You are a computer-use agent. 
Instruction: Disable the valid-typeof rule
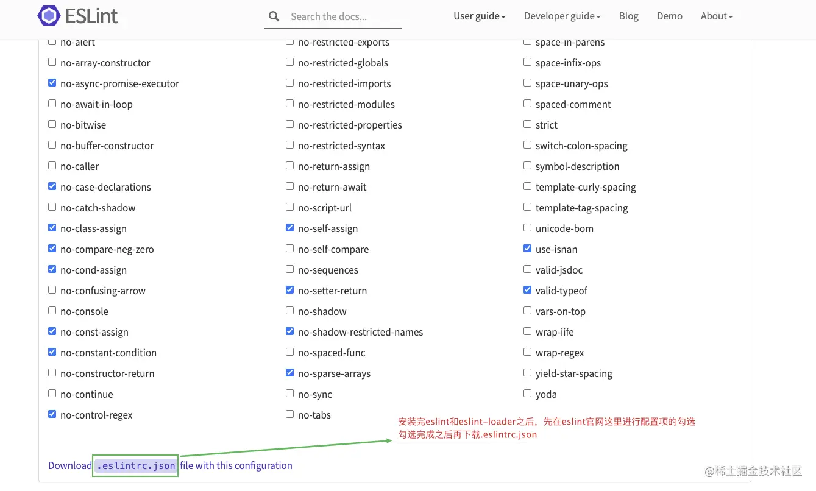[527, 290]
